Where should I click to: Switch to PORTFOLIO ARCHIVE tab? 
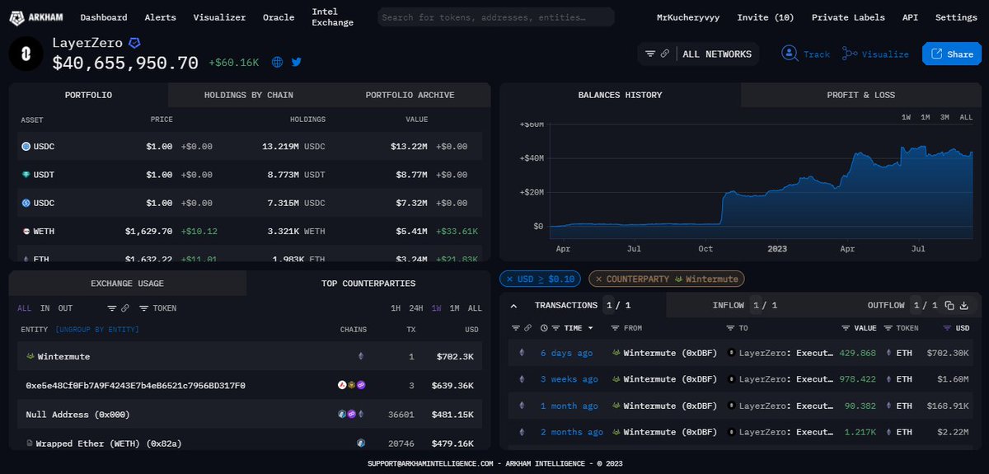tap(410, 95)
